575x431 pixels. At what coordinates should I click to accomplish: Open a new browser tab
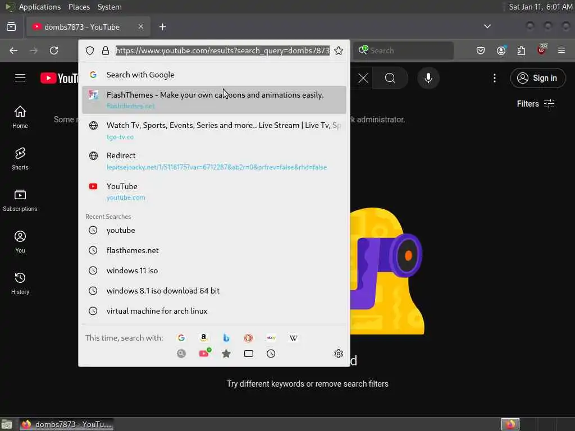point(163,27)
